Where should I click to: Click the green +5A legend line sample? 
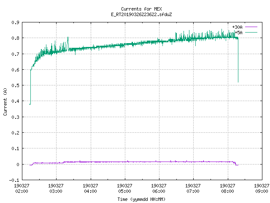click(251, 32)
